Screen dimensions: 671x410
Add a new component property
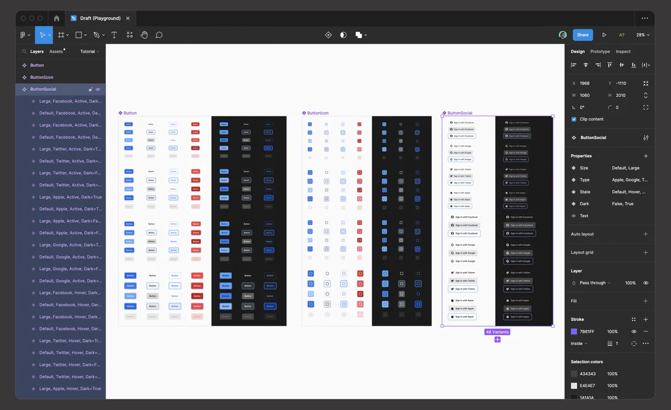pos(646,156)
